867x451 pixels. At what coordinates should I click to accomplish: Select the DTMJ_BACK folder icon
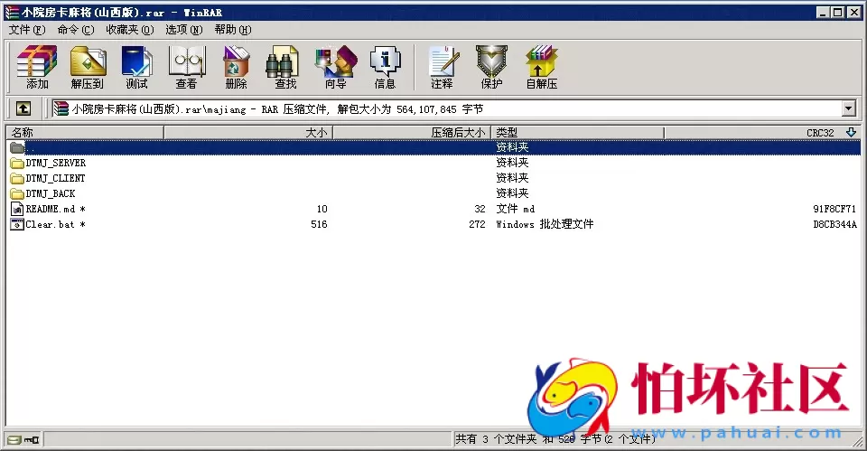click(17, 193)
